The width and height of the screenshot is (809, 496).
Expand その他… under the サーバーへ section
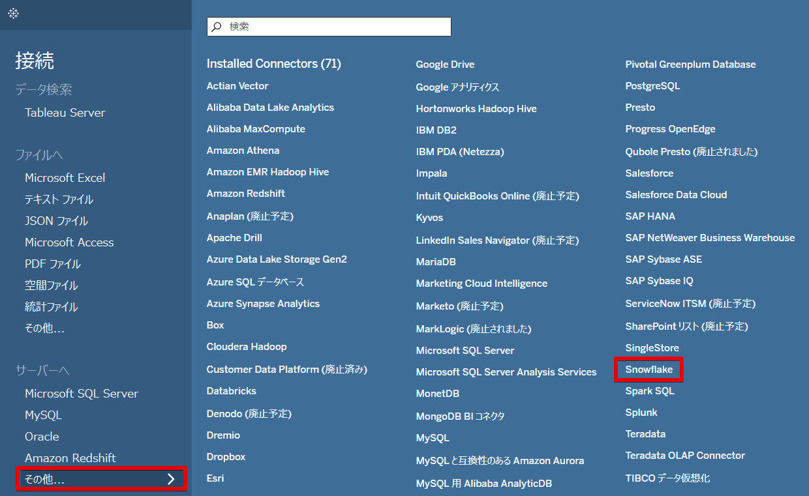click(101, 479)
